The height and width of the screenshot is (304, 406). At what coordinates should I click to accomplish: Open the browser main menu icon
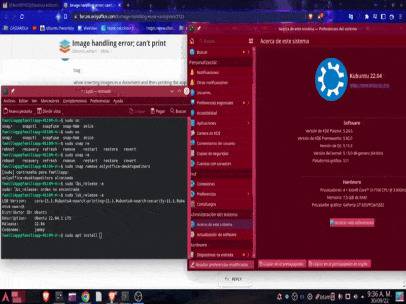pos(400,17)
